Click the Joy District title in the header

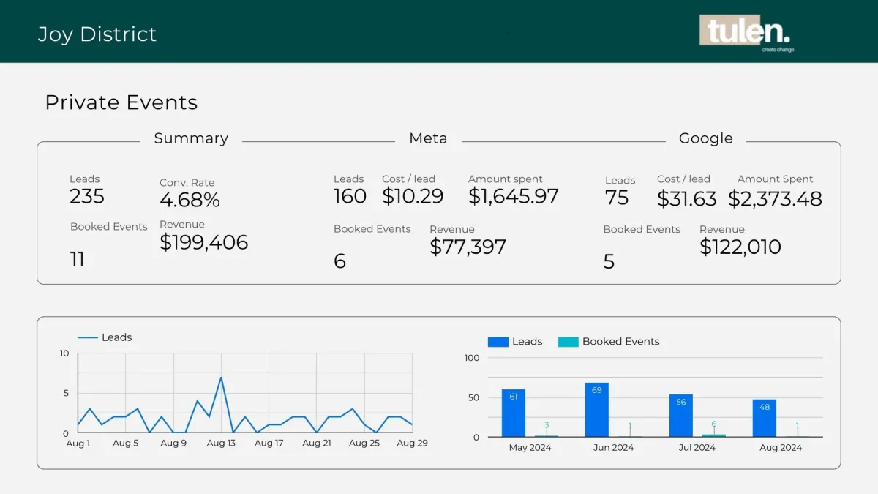pyautogui.click(x=97, y=34)
